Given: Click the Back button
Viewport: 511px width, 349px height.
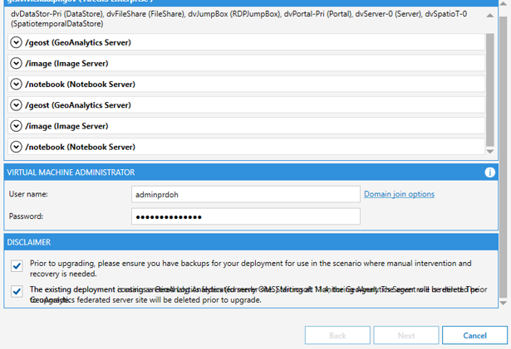Looking at the screenshot, I should coord(337,335).
